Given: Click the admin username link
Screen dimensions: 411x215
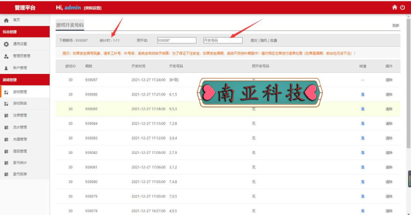Looking at the screenshot, I should (x=73, y=8).
